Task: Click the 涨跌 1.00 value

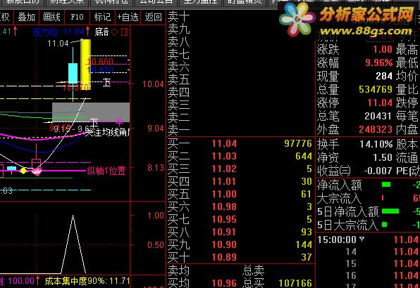Action: 383,49
